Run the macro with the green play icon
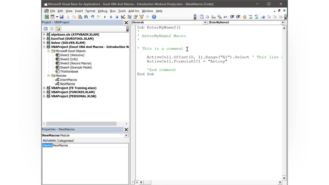 click(x=105, y=17)
